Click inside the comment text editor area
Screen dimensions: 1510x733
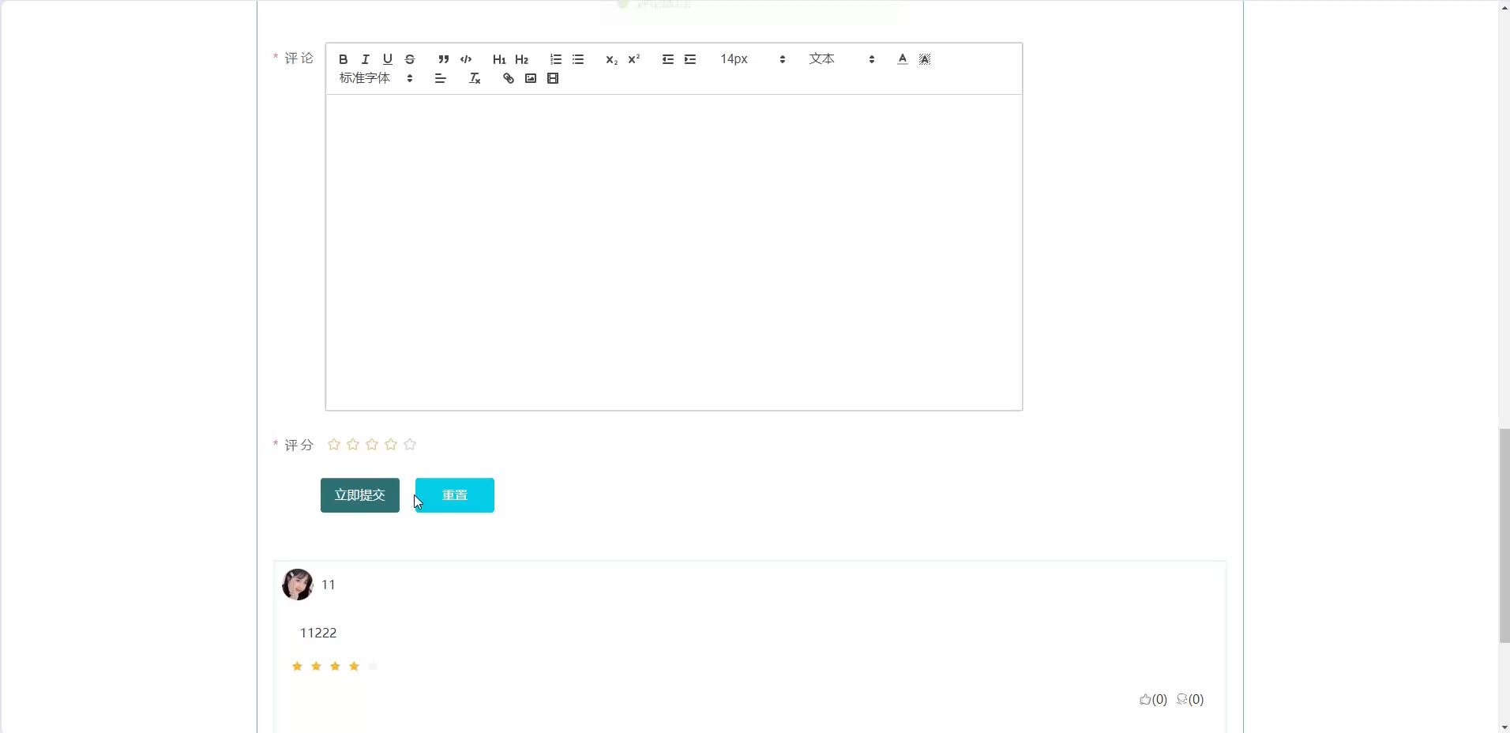[x=674, y=252]
